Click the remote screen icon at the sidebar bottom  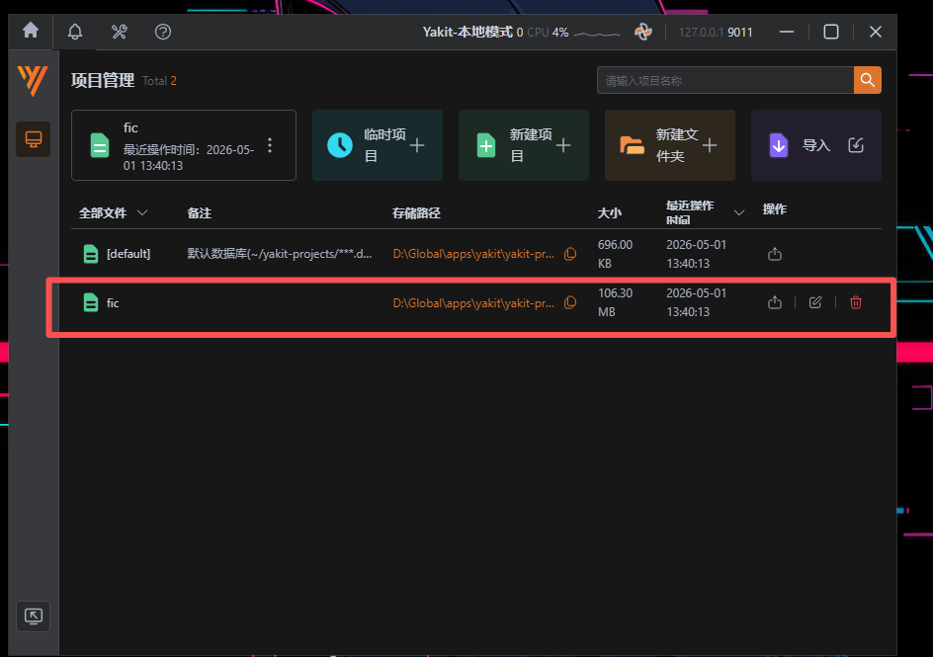(x=34, y=616)
